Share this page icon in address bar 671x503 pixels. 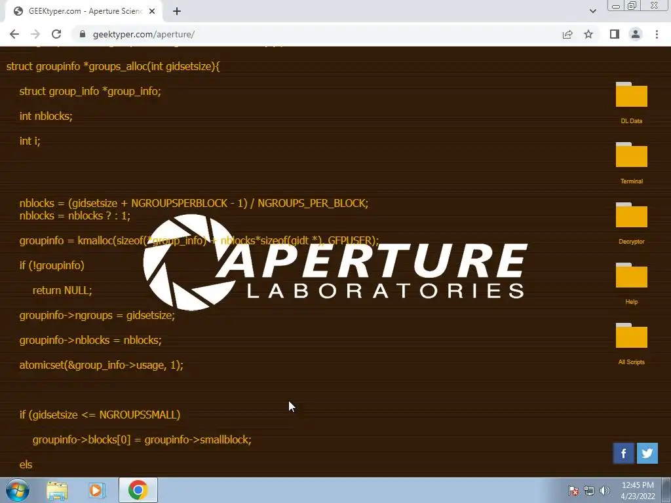point(567,34)
